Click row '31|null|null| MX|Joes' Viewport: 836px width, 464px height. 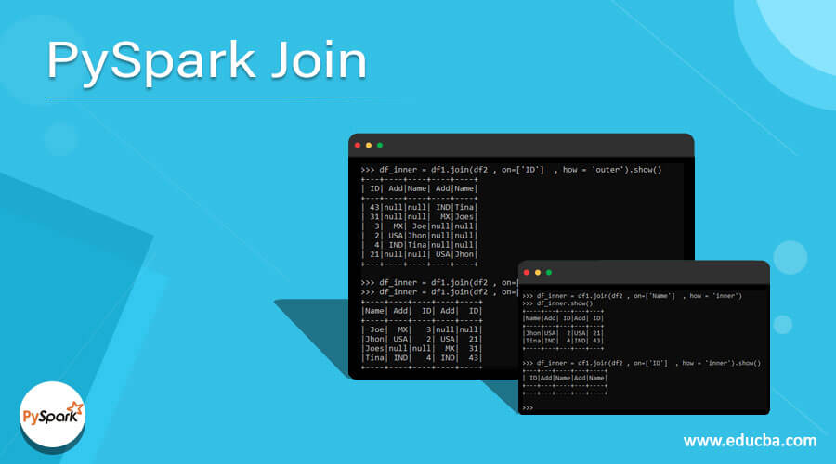(419, 217)
